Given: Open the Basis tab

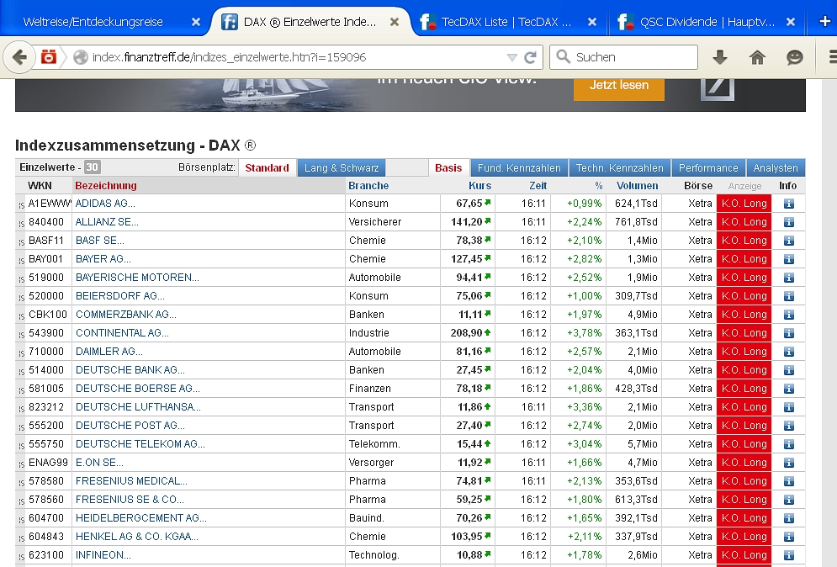Looking at the screenshot, I should pos(448,167).
